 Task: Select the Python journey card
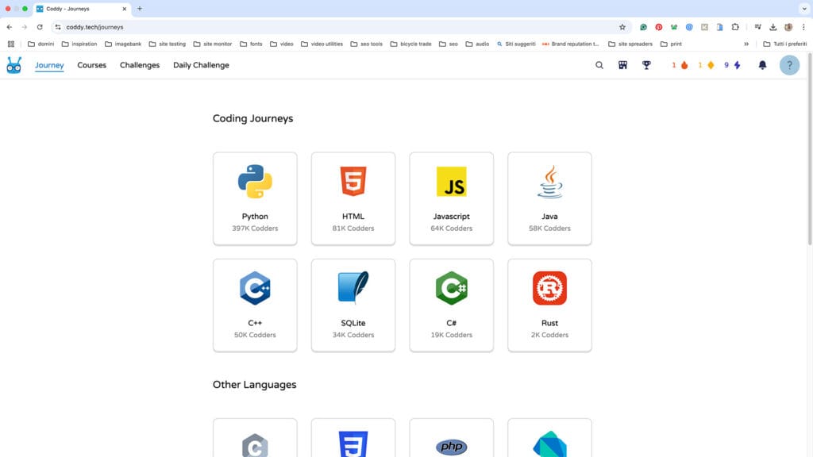tap(255, 198)
